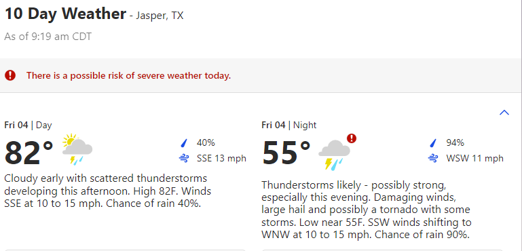Click the raindrop icon beside 94%
Viewport: 522px width, 251px height.
click(x=433, y=143)
